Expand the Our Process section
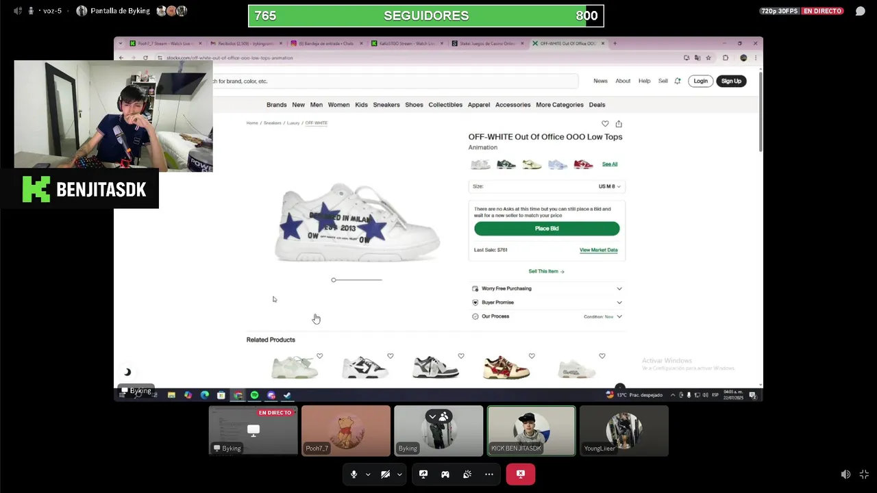The width and height of the screenshot is (877, 493). (547, 316)
